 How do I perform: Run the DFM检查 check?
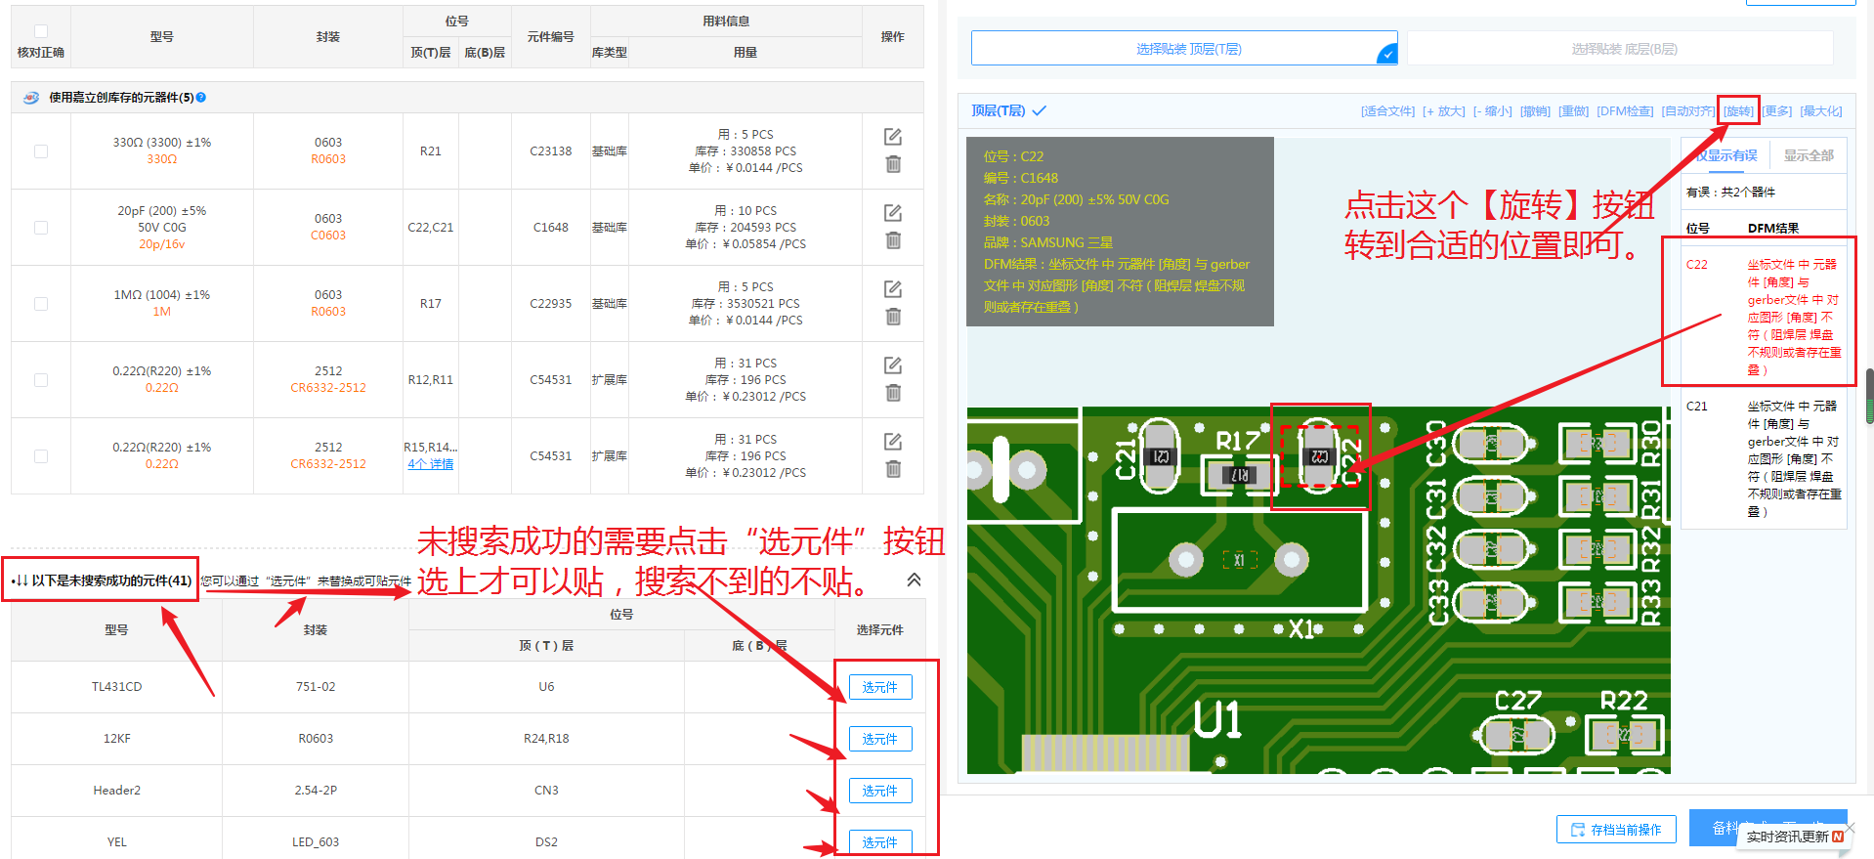click(x=1625, y=111)
